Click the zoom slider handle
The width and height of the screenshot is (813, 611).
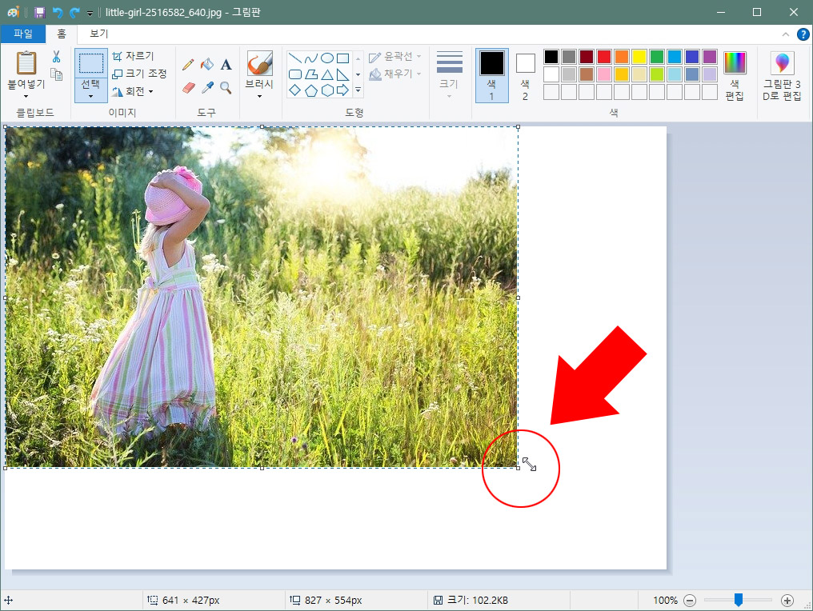tap(739, 600)
